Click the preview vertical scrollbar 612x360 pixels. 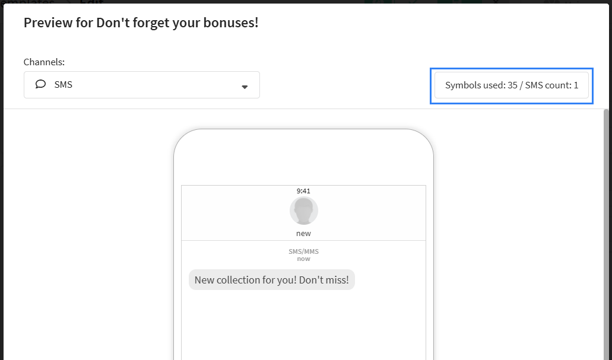point(606,234)
